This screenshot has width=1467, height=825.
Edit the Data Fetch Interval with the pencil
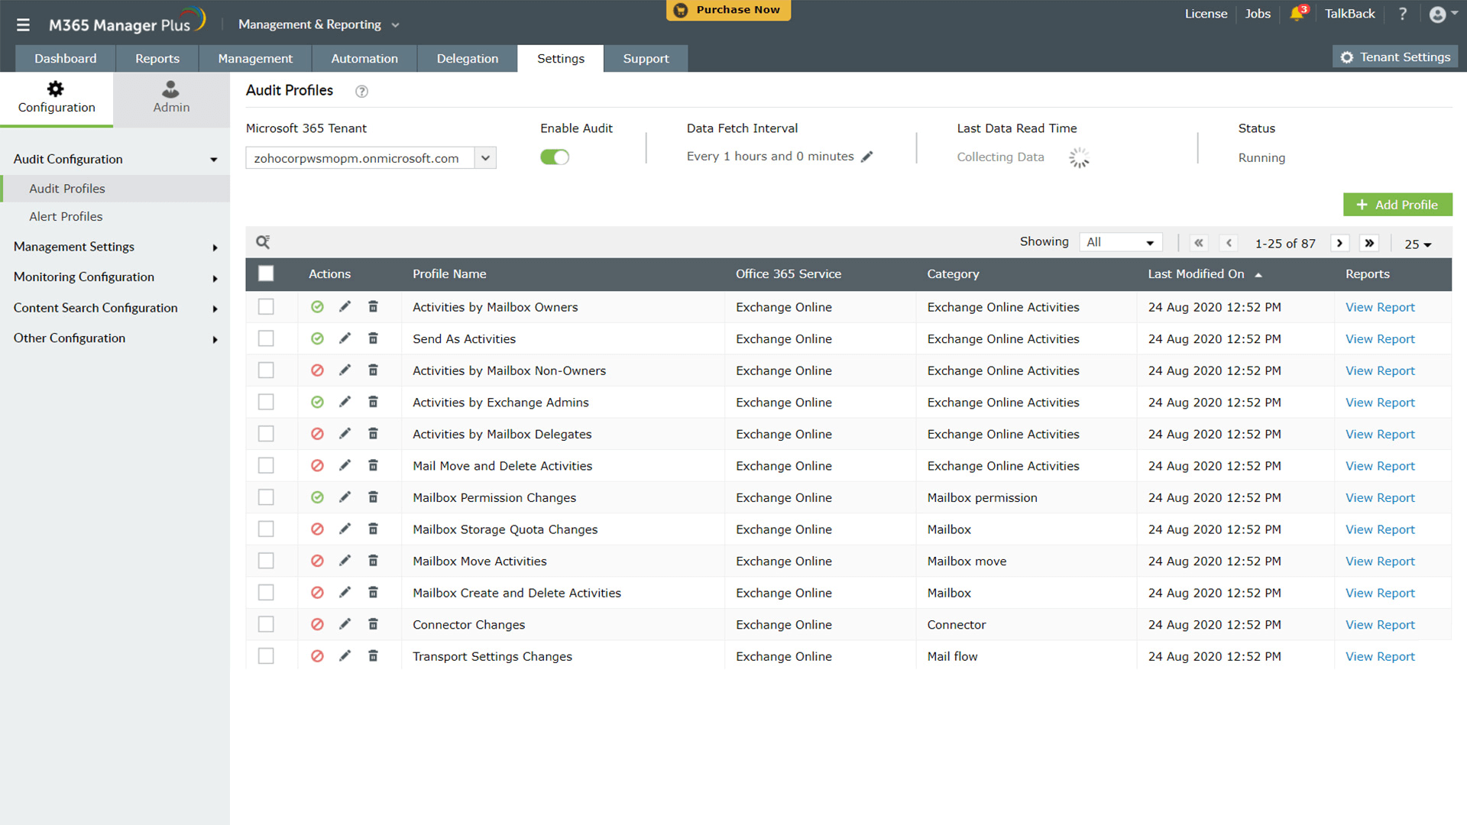866,157
